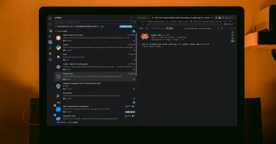Split the terminal

tap(218, 28)
